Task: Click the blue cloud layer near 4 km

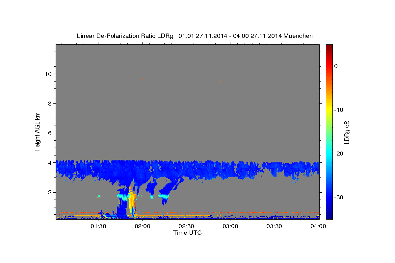Action: (188, 169)
